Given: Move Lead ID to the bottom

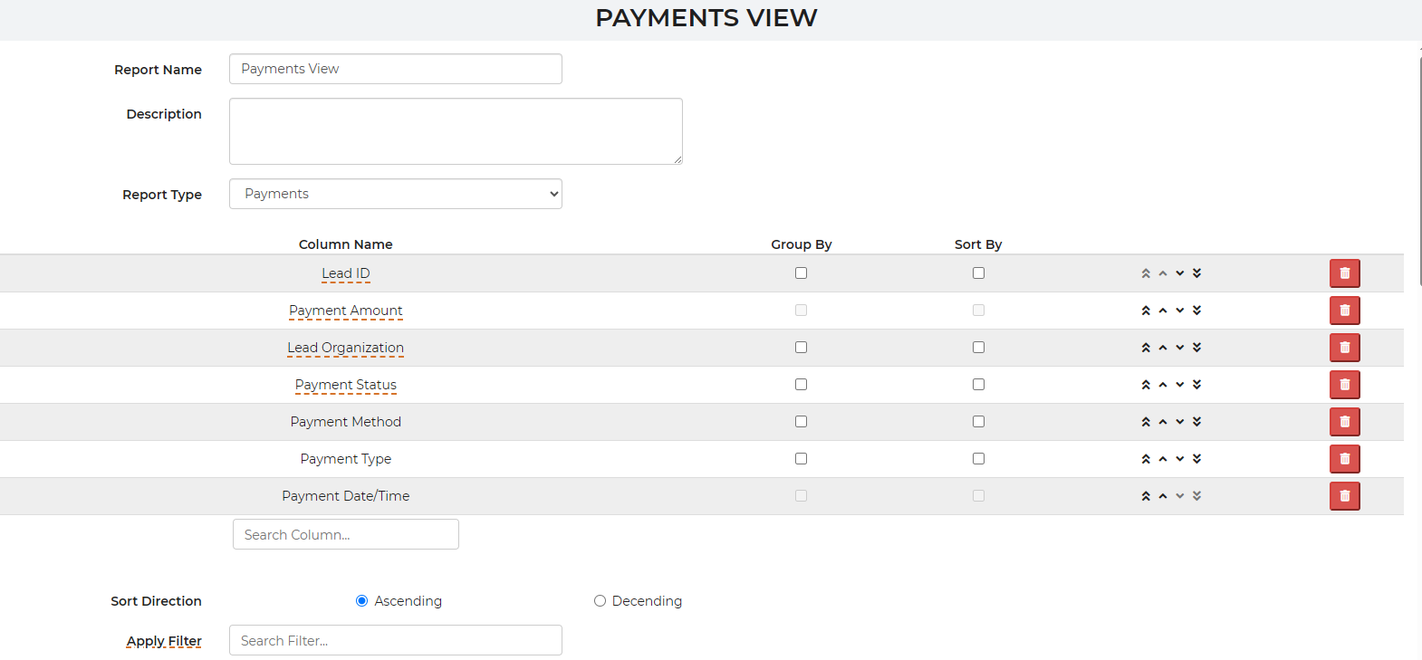Looking at the screenshot, I should point(1197,273).
